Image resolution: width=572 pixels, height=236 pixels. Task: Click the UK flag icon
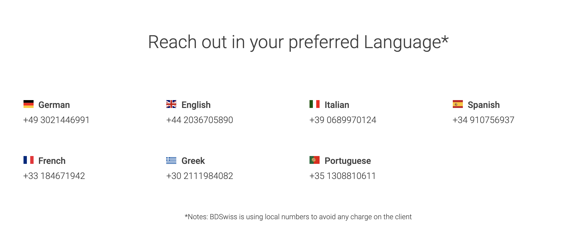171,104
